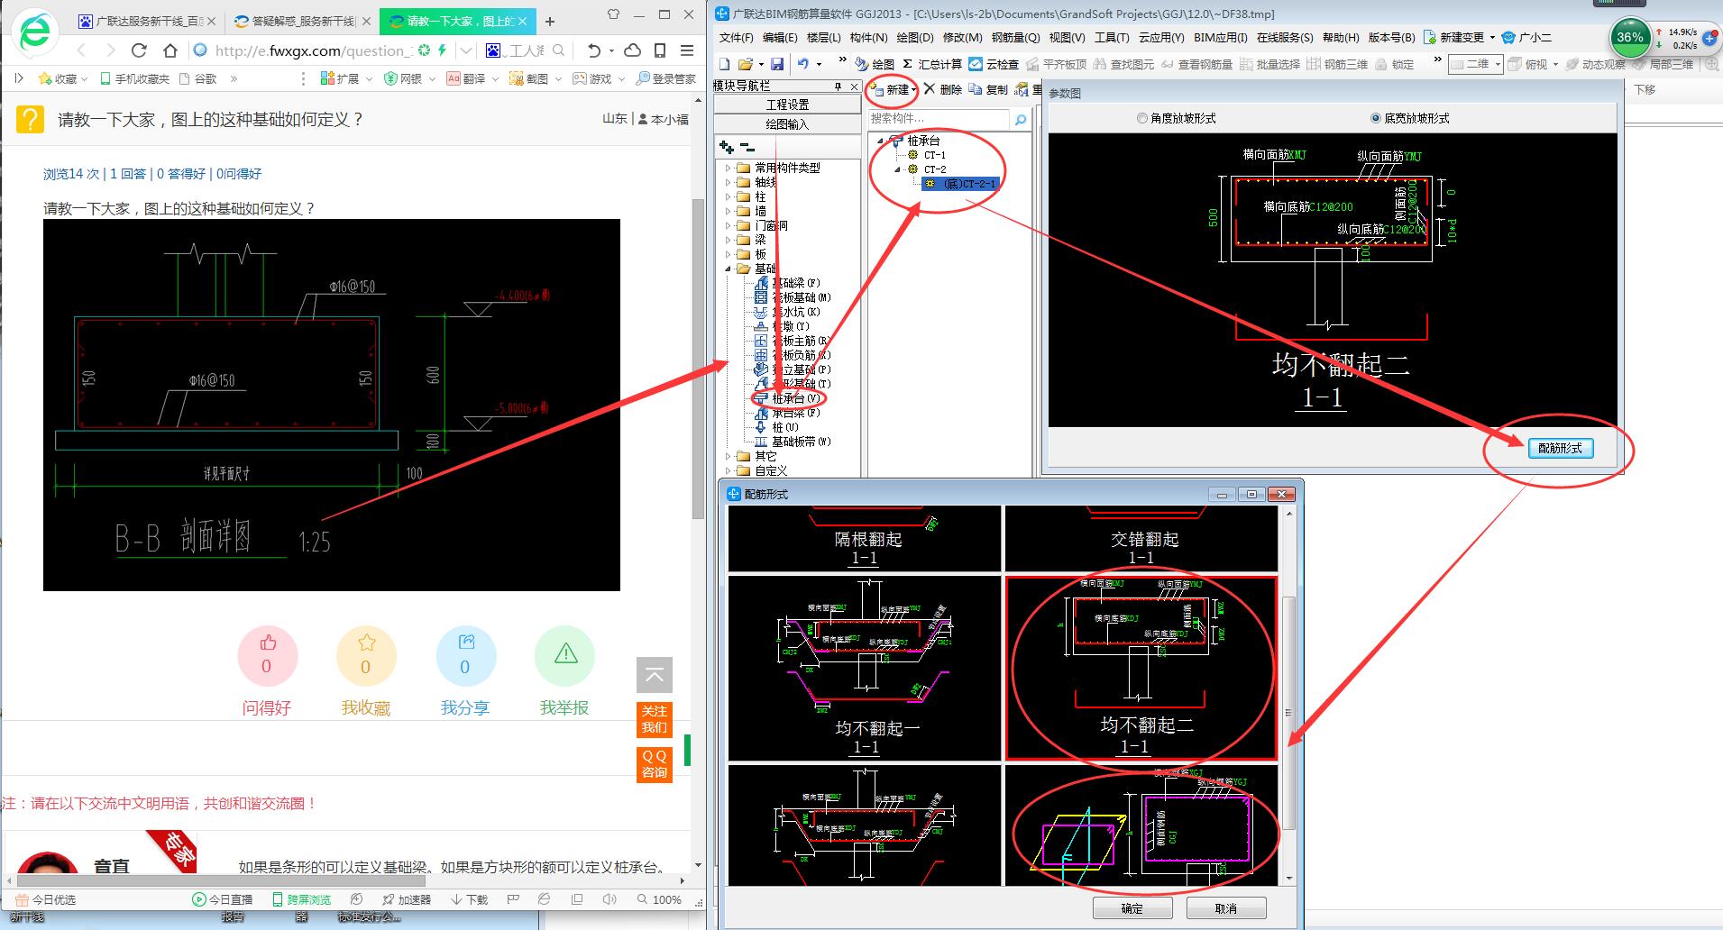Click the search magnifier beside 搜索构件

click(x=1021, y=119)
